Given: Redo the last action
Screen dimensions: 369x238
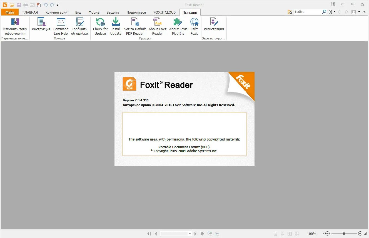Looking at the screenshot, I should point(52,5).
